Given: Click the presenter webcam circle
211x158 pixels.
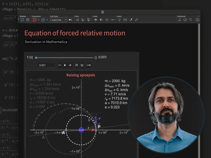Looking at the screenshot, I should [x=166, y=115].
